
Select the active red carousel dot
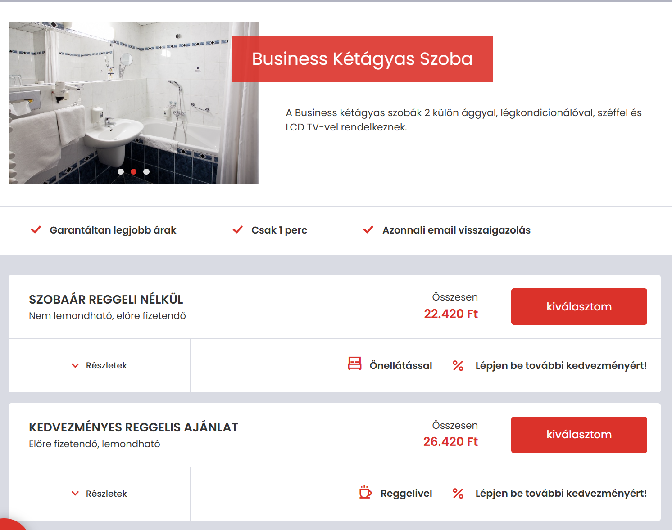point(133,171)
